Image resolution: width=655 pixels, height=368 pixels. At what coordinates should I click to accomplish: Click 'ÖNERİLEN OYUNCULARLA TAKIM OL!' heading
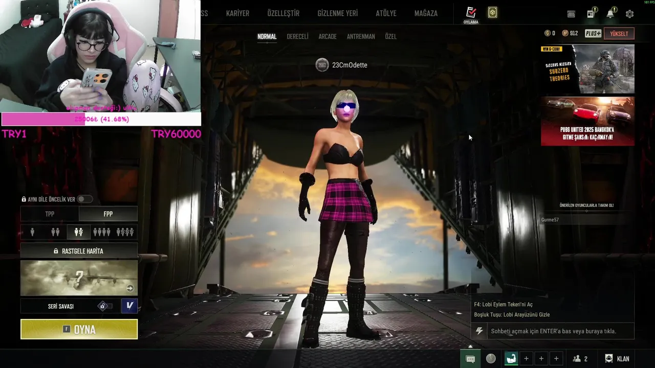(586, 205)
